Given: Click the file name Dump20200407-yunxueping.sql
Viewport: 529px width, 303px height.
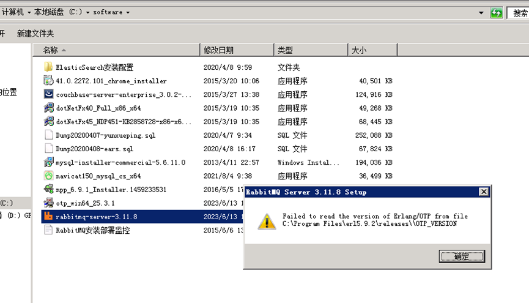Looking at the screenshot, I should [x=106, y=135].
